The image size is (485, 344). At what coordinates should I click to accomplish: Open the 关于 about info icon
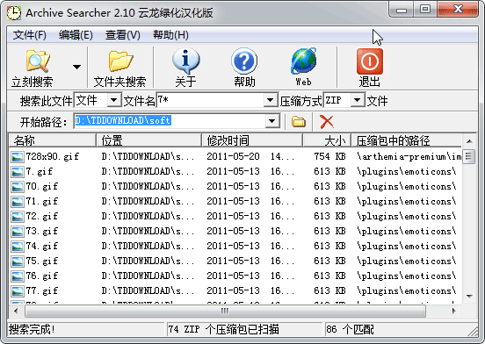(185, 61)
